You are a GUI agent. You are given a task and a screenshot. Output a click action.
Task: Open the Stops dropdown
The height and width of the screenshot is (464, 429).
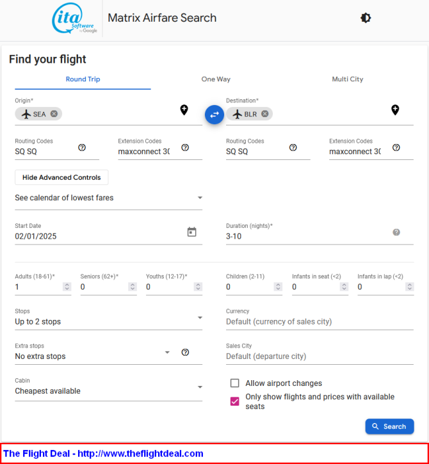109,319
